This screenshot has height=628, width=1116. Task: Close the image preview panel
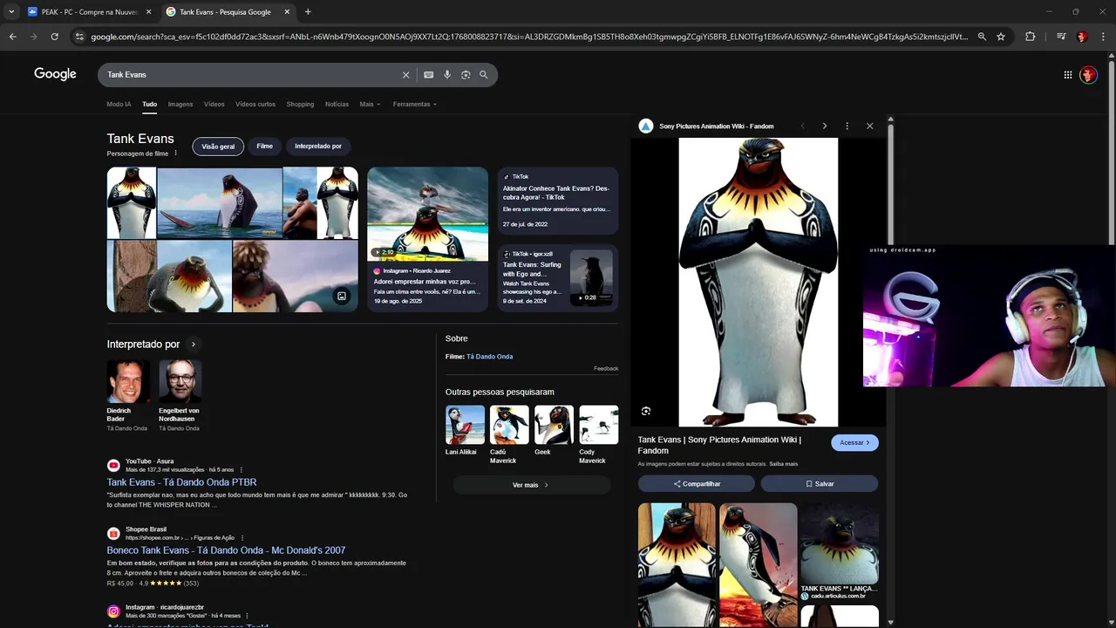coord(869,126)
